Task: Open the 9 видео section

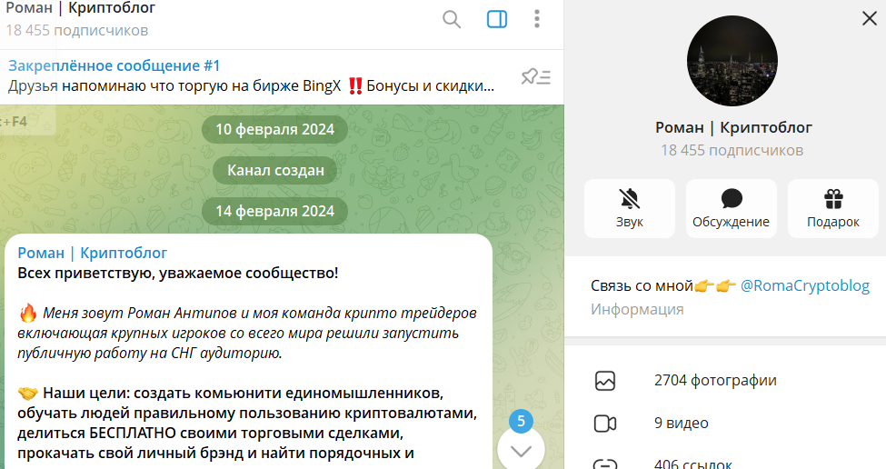Action: tap(681, 423)
